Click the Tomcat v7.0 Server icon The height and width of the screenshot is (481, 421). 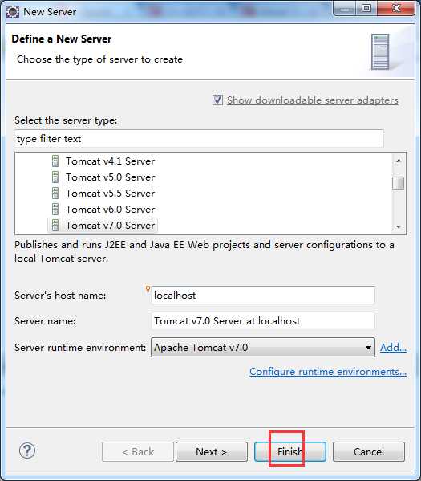click(x=55, y=225)
